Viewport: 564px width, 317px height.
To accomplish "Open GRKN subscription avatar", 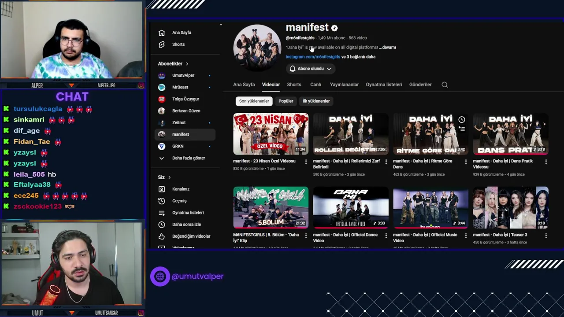I will pyautogui.click(x=162, y=146).
